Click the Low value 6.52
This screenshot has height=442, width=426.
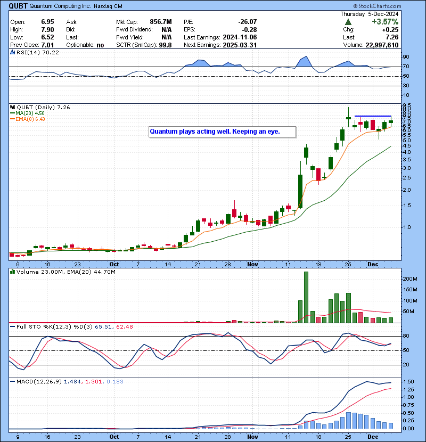47,37
